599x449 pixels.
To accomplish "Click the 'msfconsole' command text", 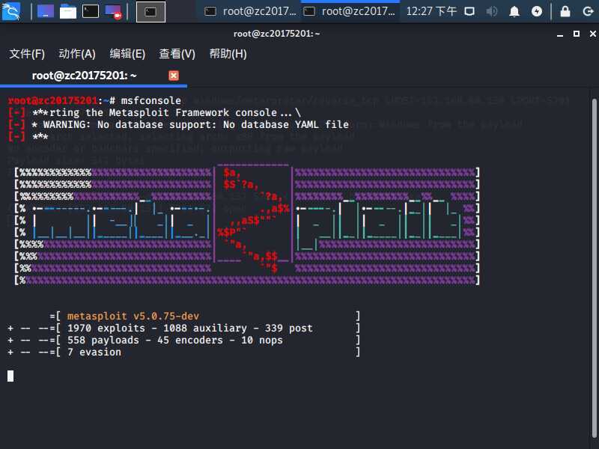I will point(151,101).
